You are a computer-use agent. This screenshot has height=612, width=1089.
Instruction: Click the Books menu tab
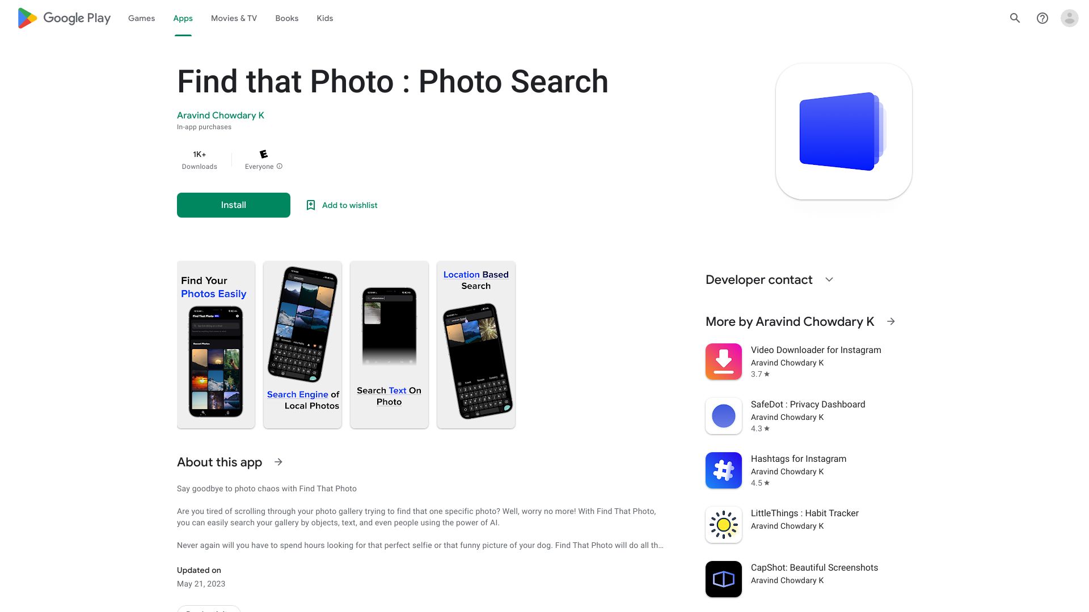pos(286,18)
